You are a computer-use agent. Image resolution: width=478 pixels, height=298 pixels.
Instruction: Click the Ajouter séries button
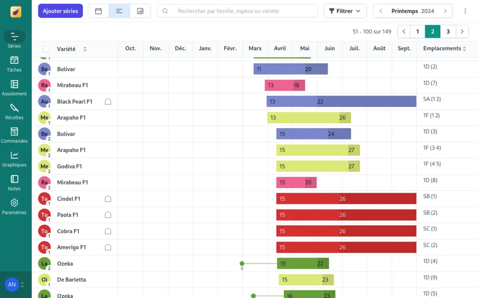[x=60, y=11]
